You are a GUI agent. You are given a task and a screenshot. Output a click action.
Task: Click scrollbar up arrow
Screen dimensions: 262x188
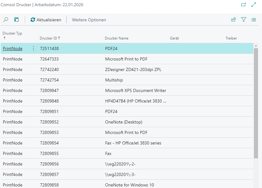[256, 46]
